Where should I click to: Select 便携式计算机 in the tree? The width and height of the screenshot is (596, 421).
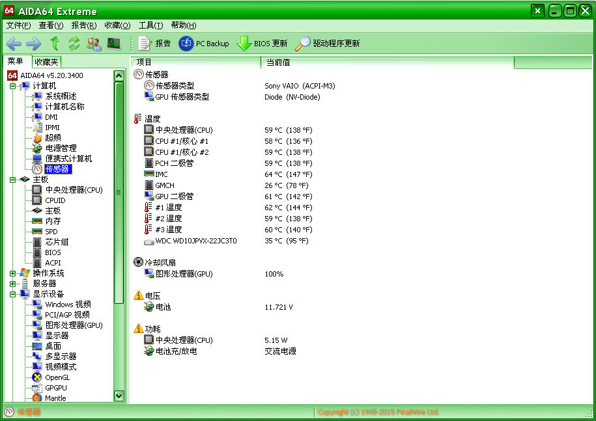[x=69, y=159]
